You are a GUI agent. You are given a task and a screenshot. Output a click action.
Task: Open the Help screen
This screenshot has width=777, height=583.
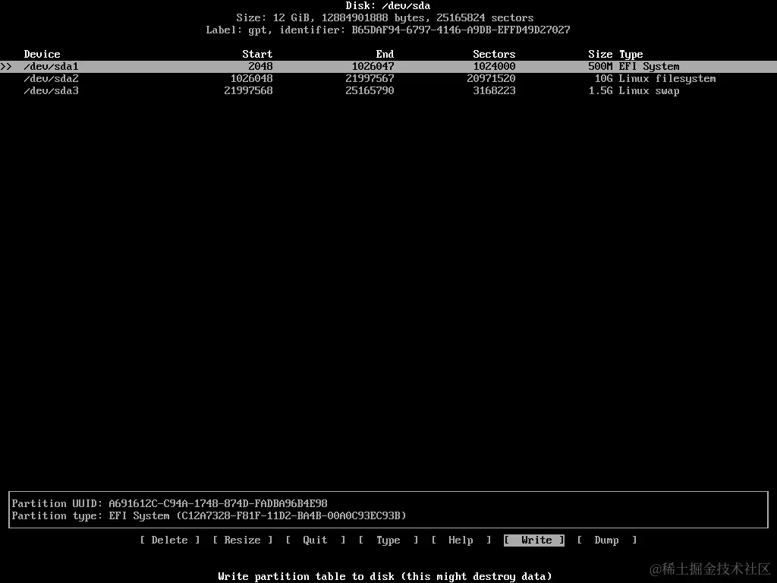[x=461, y=540]
